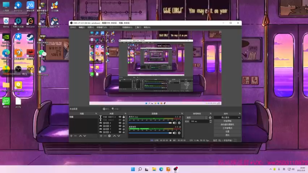
Task: Toggle visibility of the second text source
Action: (120, 120)
